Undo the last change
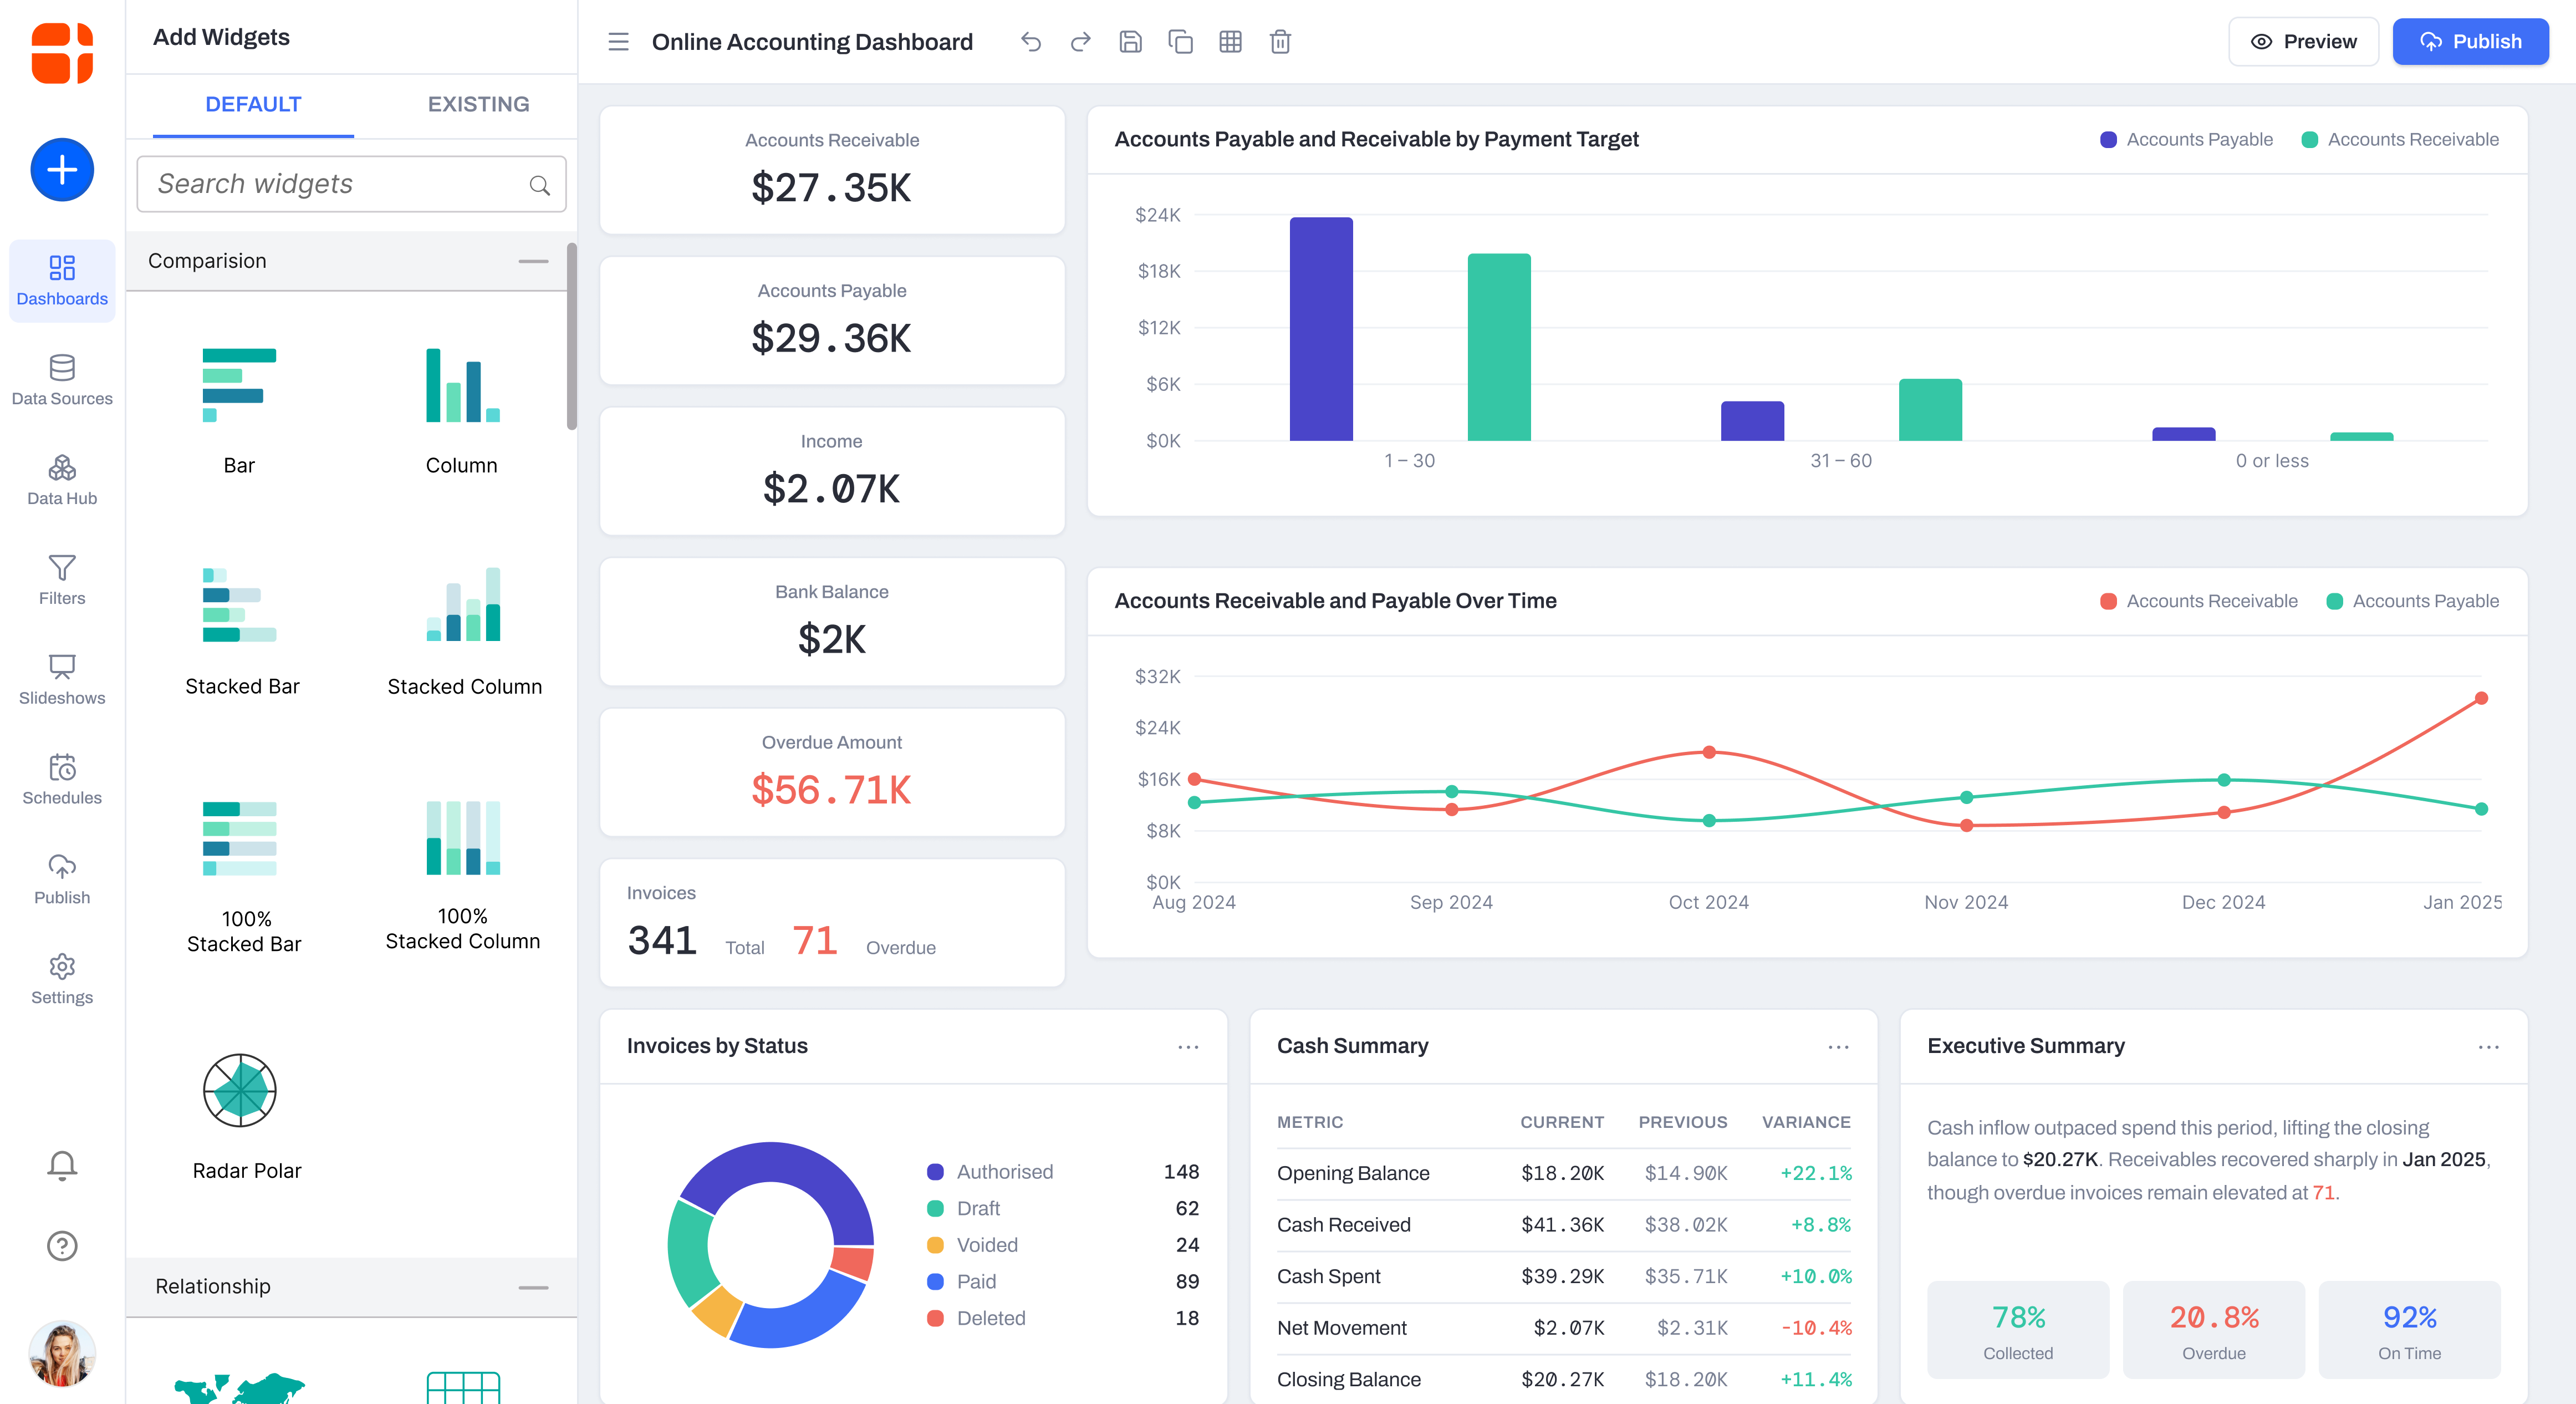2576x1404 pixels. point(1031,42)
